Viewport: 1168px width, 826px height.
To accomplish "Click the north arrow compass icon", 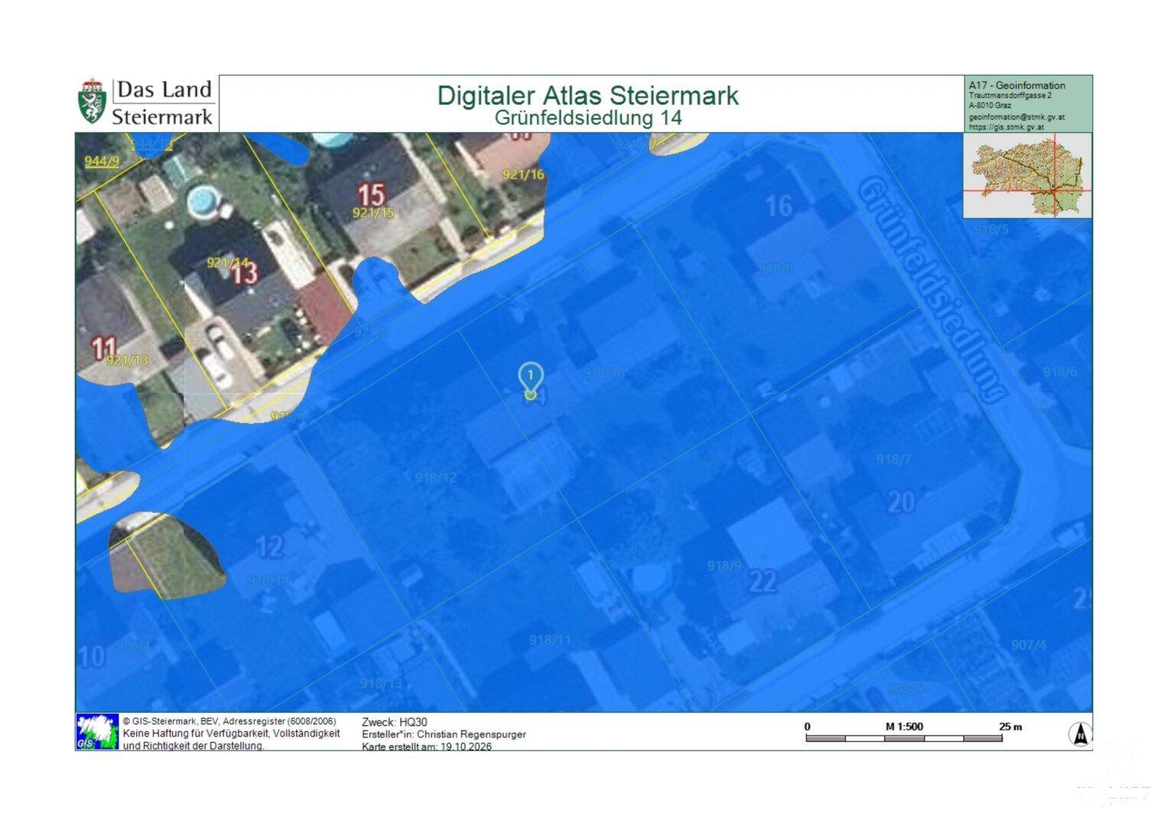I will point(1079,734).
